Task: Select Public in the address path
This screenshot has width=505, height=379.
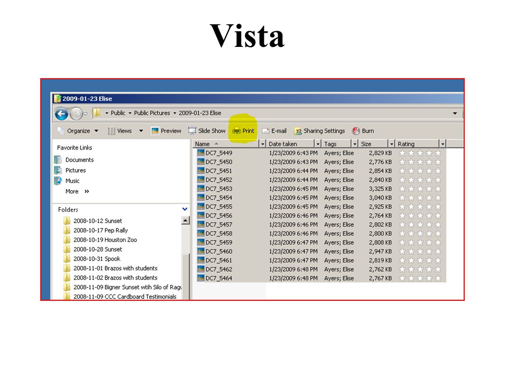Action: click(118, 113)
